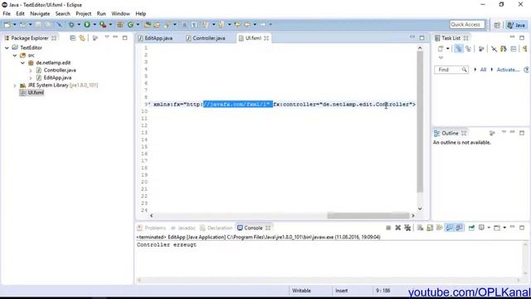Open the Navigate menu
This screenshot has width=531, height=299.
point(40,13)
